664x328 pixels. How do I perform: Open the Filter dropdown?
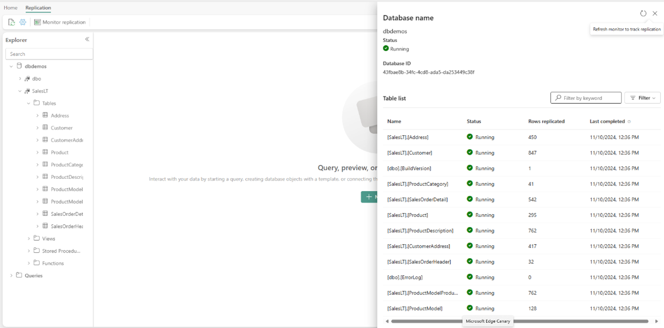[642, 98]
